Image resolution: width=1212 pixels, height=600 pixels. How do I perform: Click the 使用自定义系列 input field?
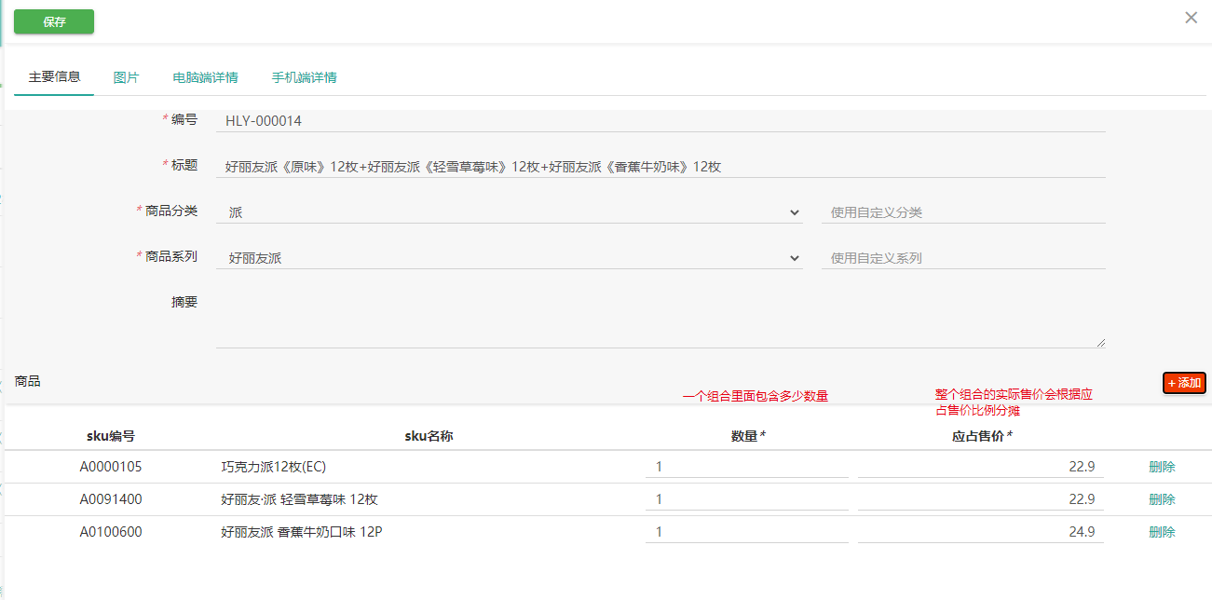963,258
